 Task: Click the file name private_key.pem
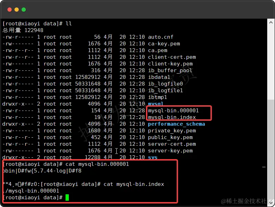172,131
